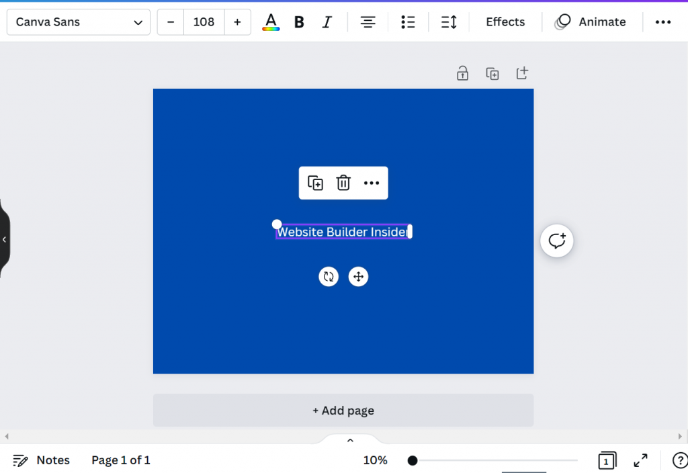Add a new page to the design
Image resolution: width=688 pixels, height=473 pixels.
pos(343,410)
